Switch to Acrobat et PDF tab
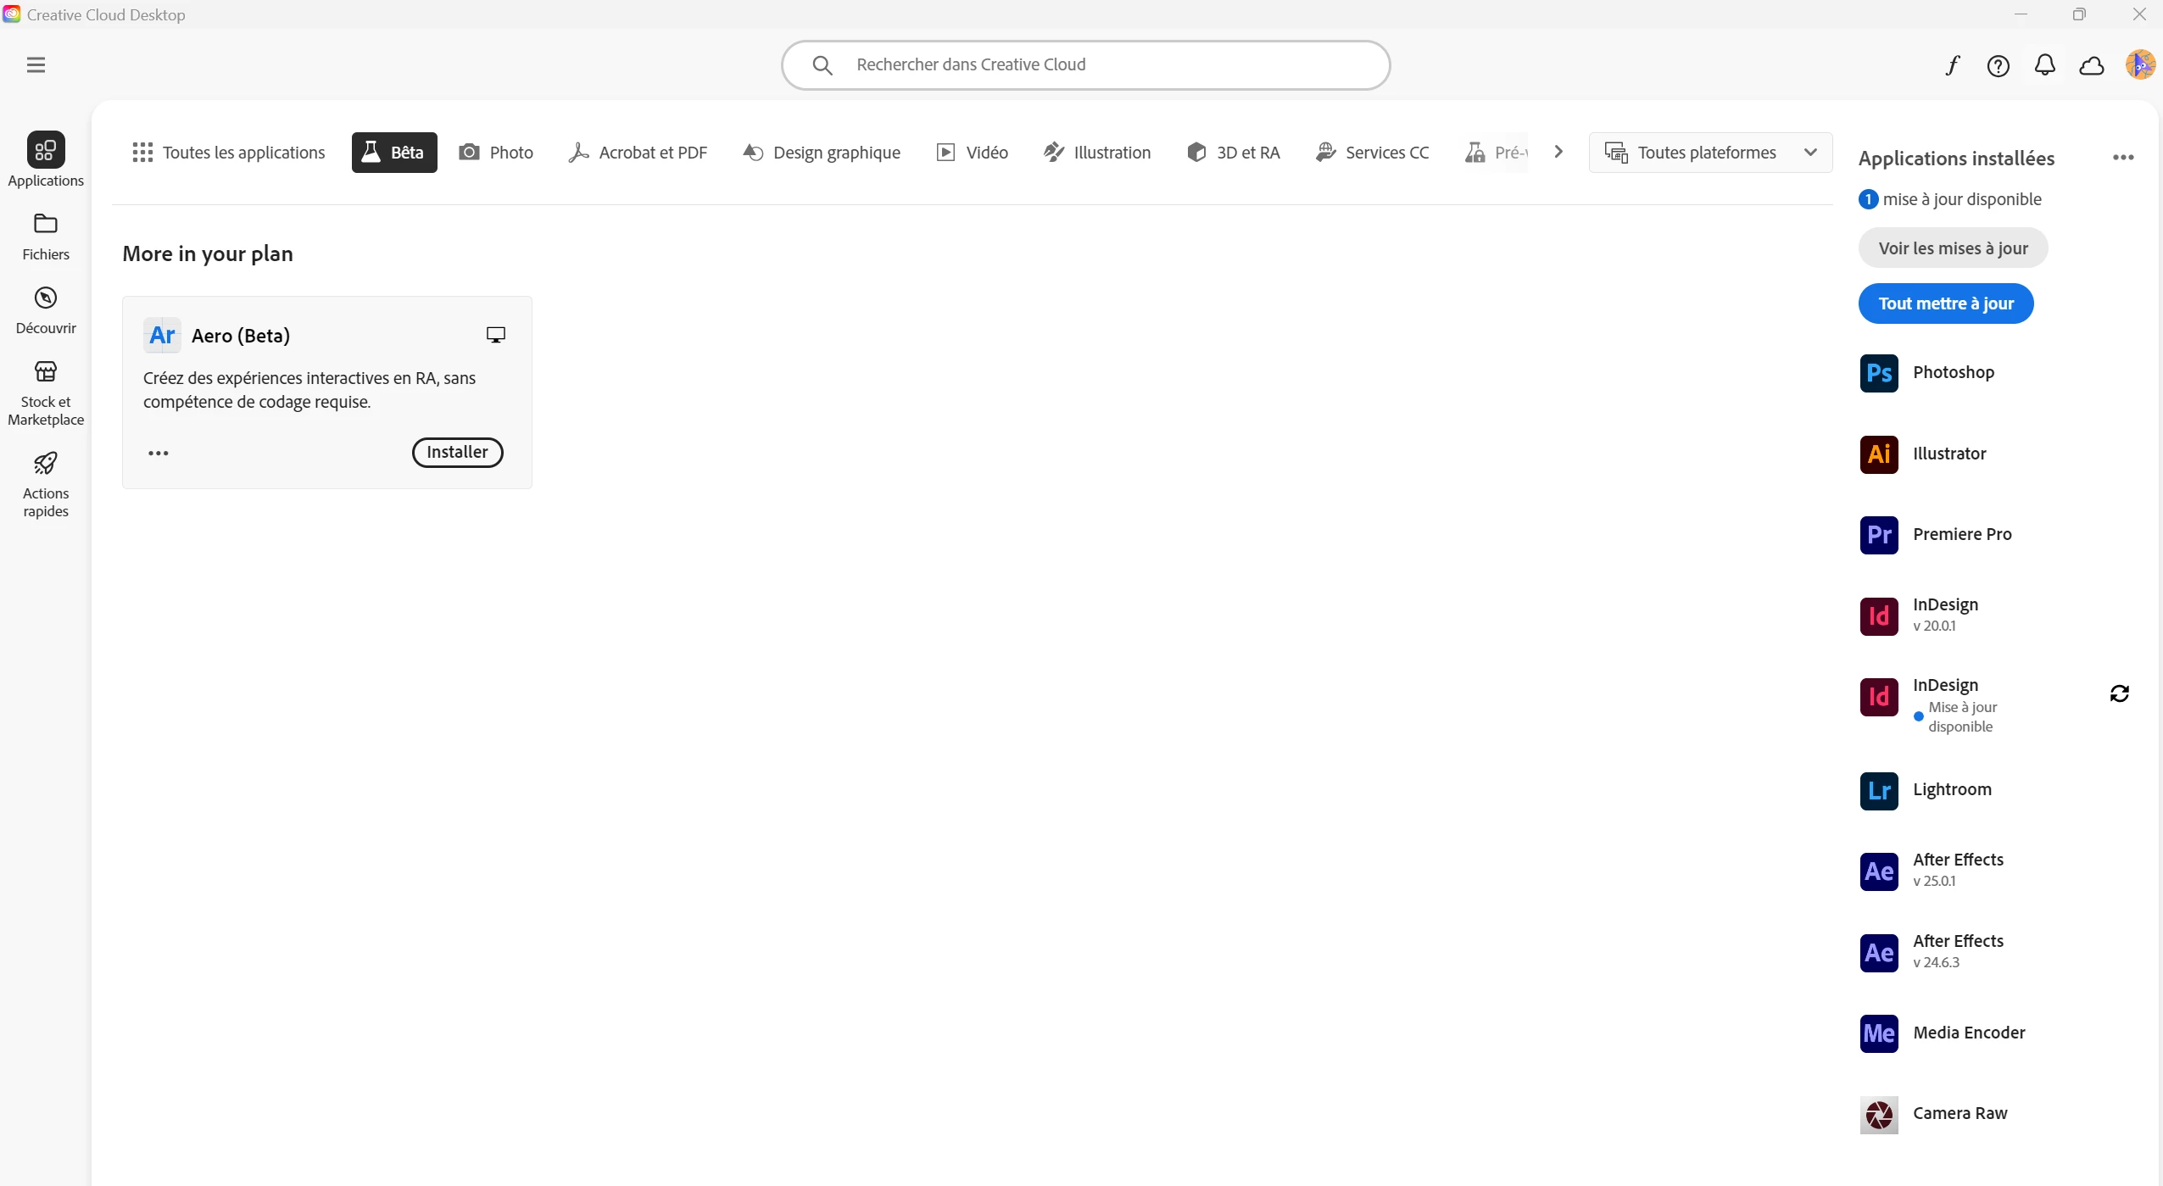 coord(638,153)
